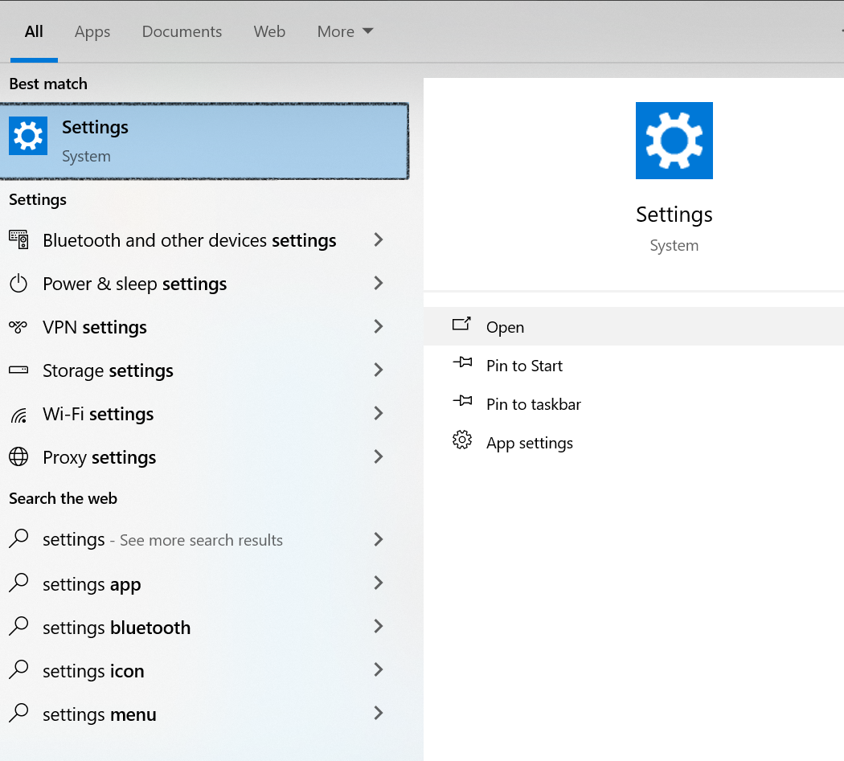Expand 'settings icon' web result chevron
The image size is (844, 761).
379,669
